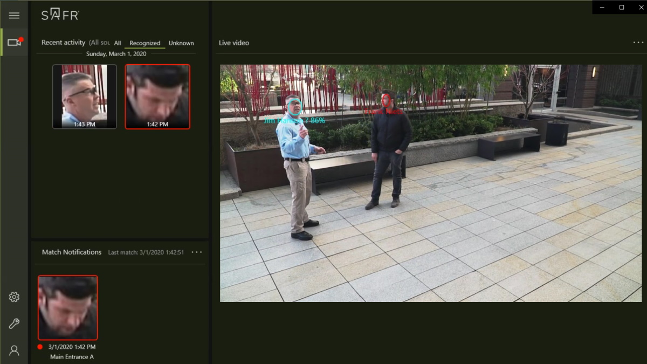This screenshot has width=647, height=364.
Task: Switch to the Unknown activity tab
Action: click(x=181, y=43)
